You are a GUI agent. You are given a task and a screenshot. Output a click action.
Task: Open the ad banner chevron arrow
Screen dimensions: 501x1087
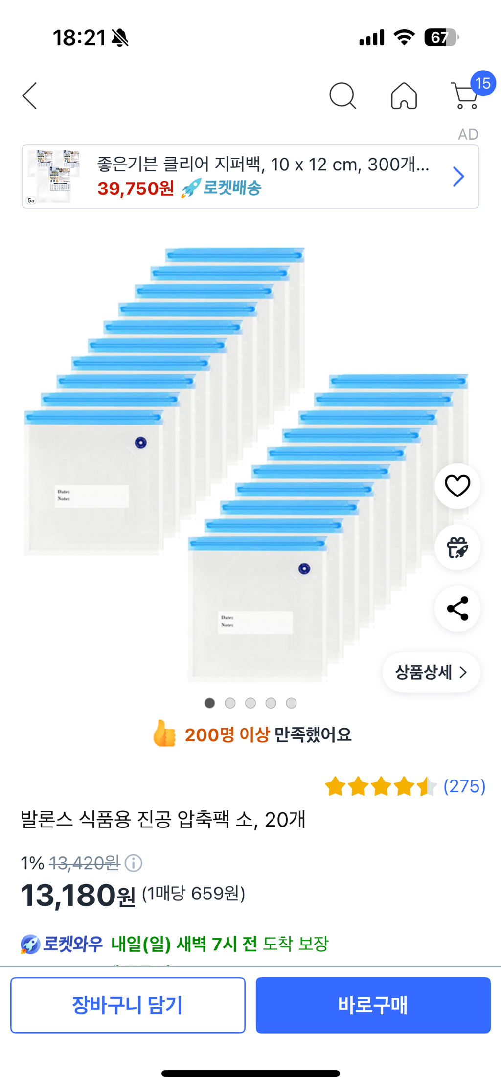[x=458, y=177]
